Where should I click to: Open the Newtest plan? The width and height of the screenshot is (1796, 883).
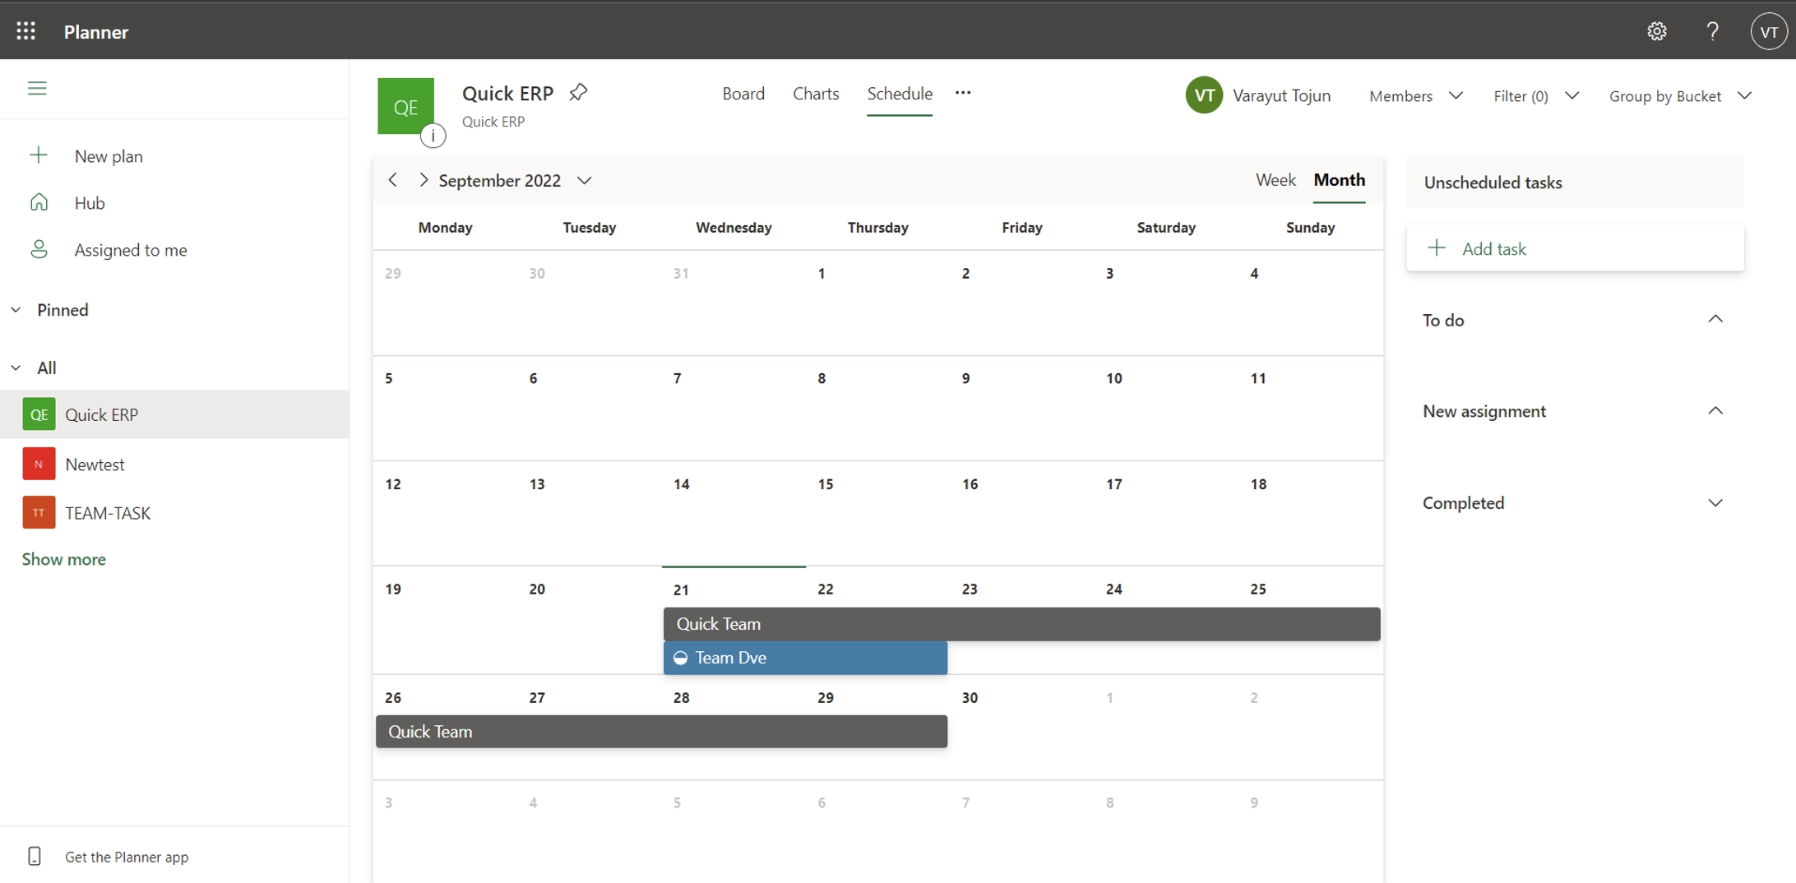point(174,464)
